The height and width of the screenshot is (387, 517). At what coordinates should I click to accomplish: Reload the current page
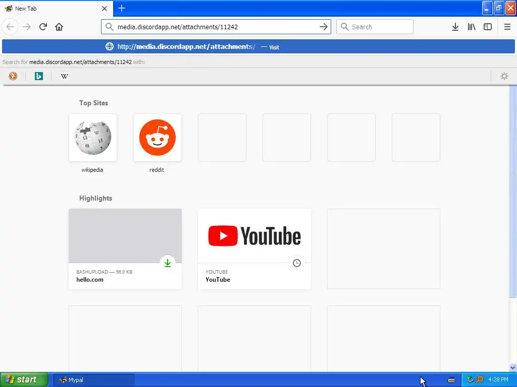pos(43,27)
